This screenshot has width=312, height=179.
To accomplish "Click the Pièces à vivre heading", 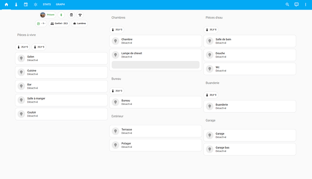I will pos(27,35).
